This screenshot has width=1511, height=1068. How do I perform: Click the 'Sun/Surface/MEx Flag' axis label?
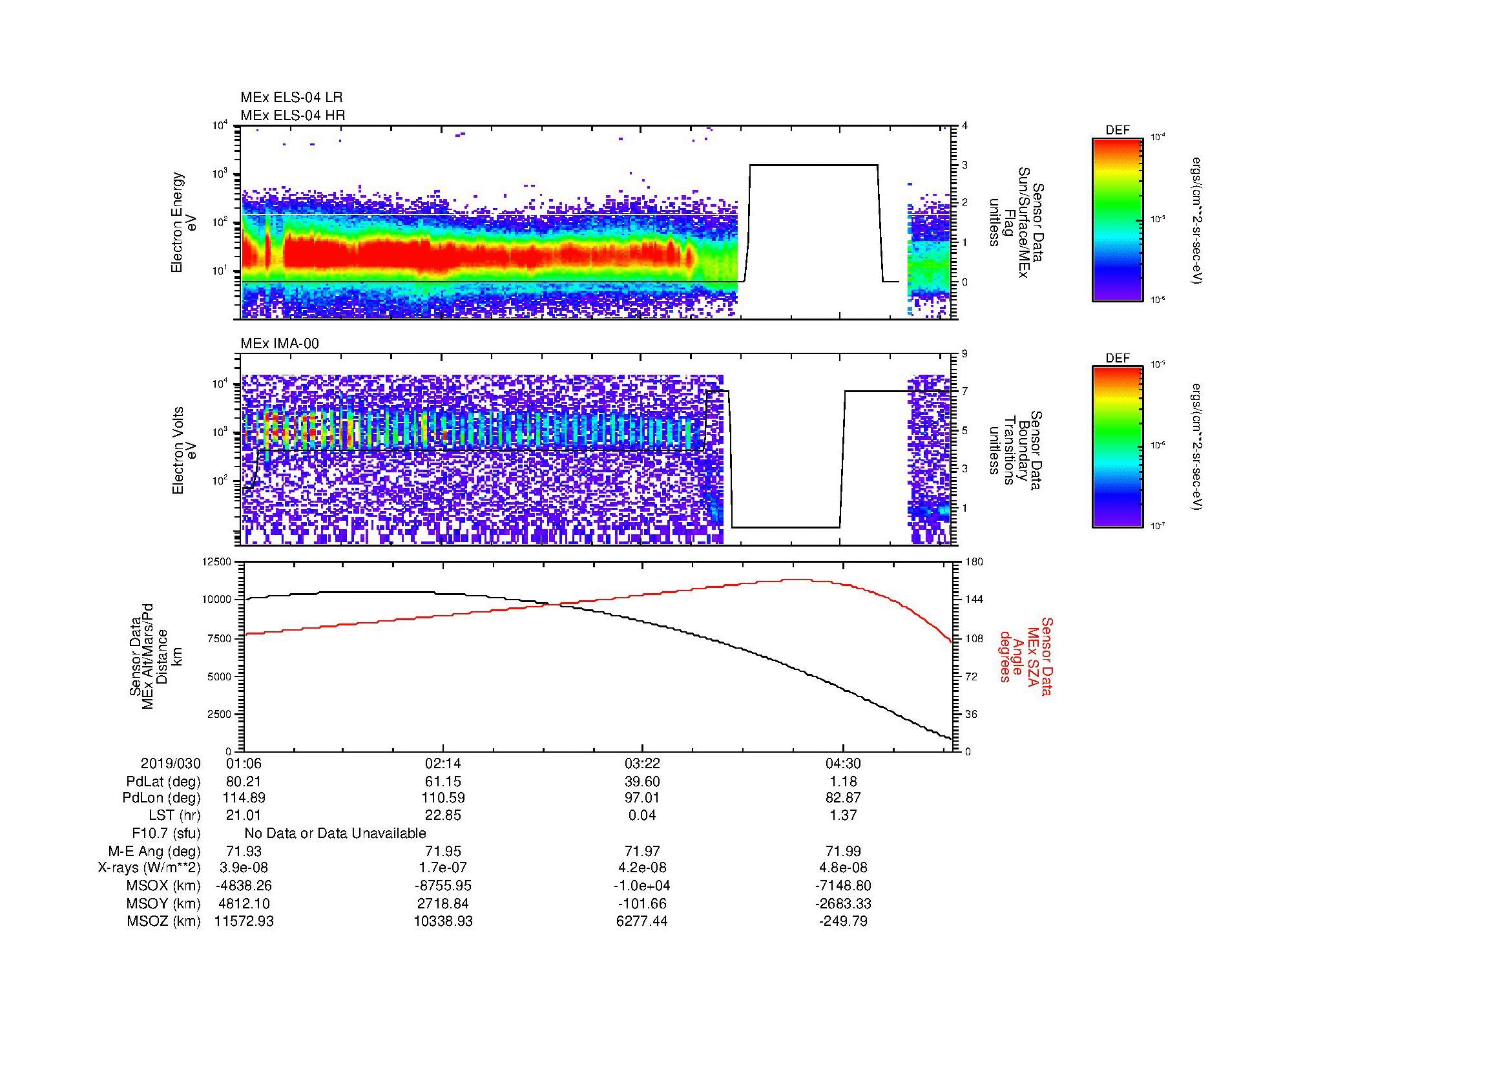pos(1016,222)
